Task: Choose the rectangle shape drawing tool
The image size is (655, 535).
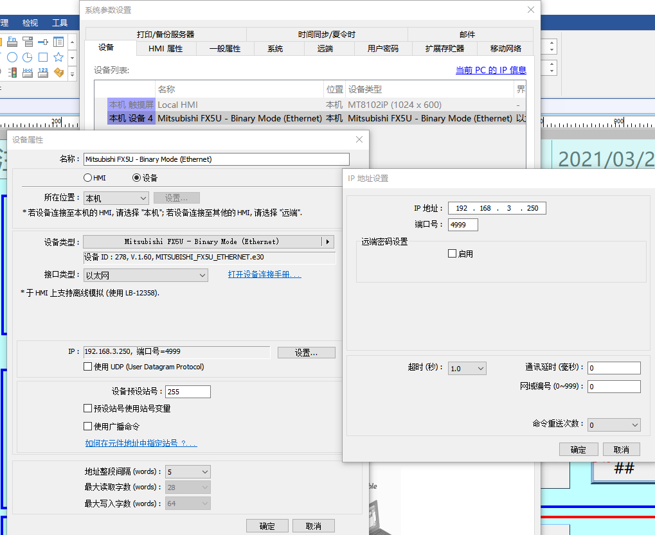Action: [43, 57]
